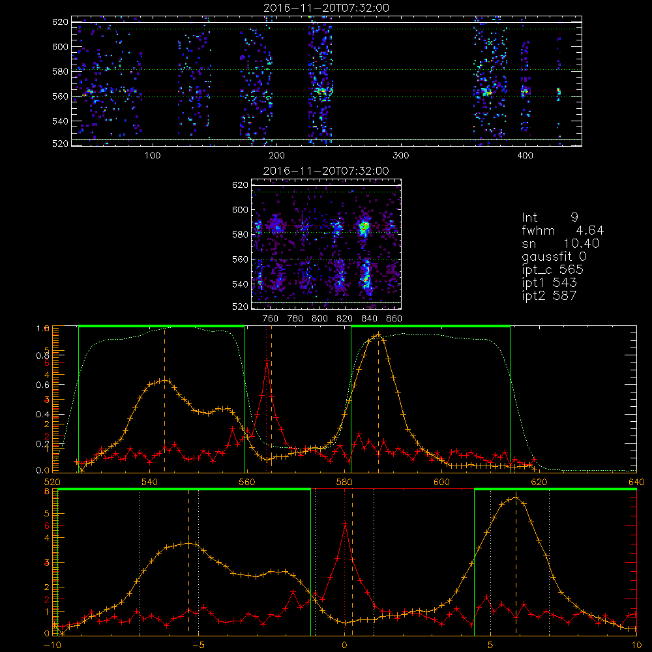This screenshot has height=652, width=652.
Task: Select the 'Int 9' readout
Action: pos(550,217)
